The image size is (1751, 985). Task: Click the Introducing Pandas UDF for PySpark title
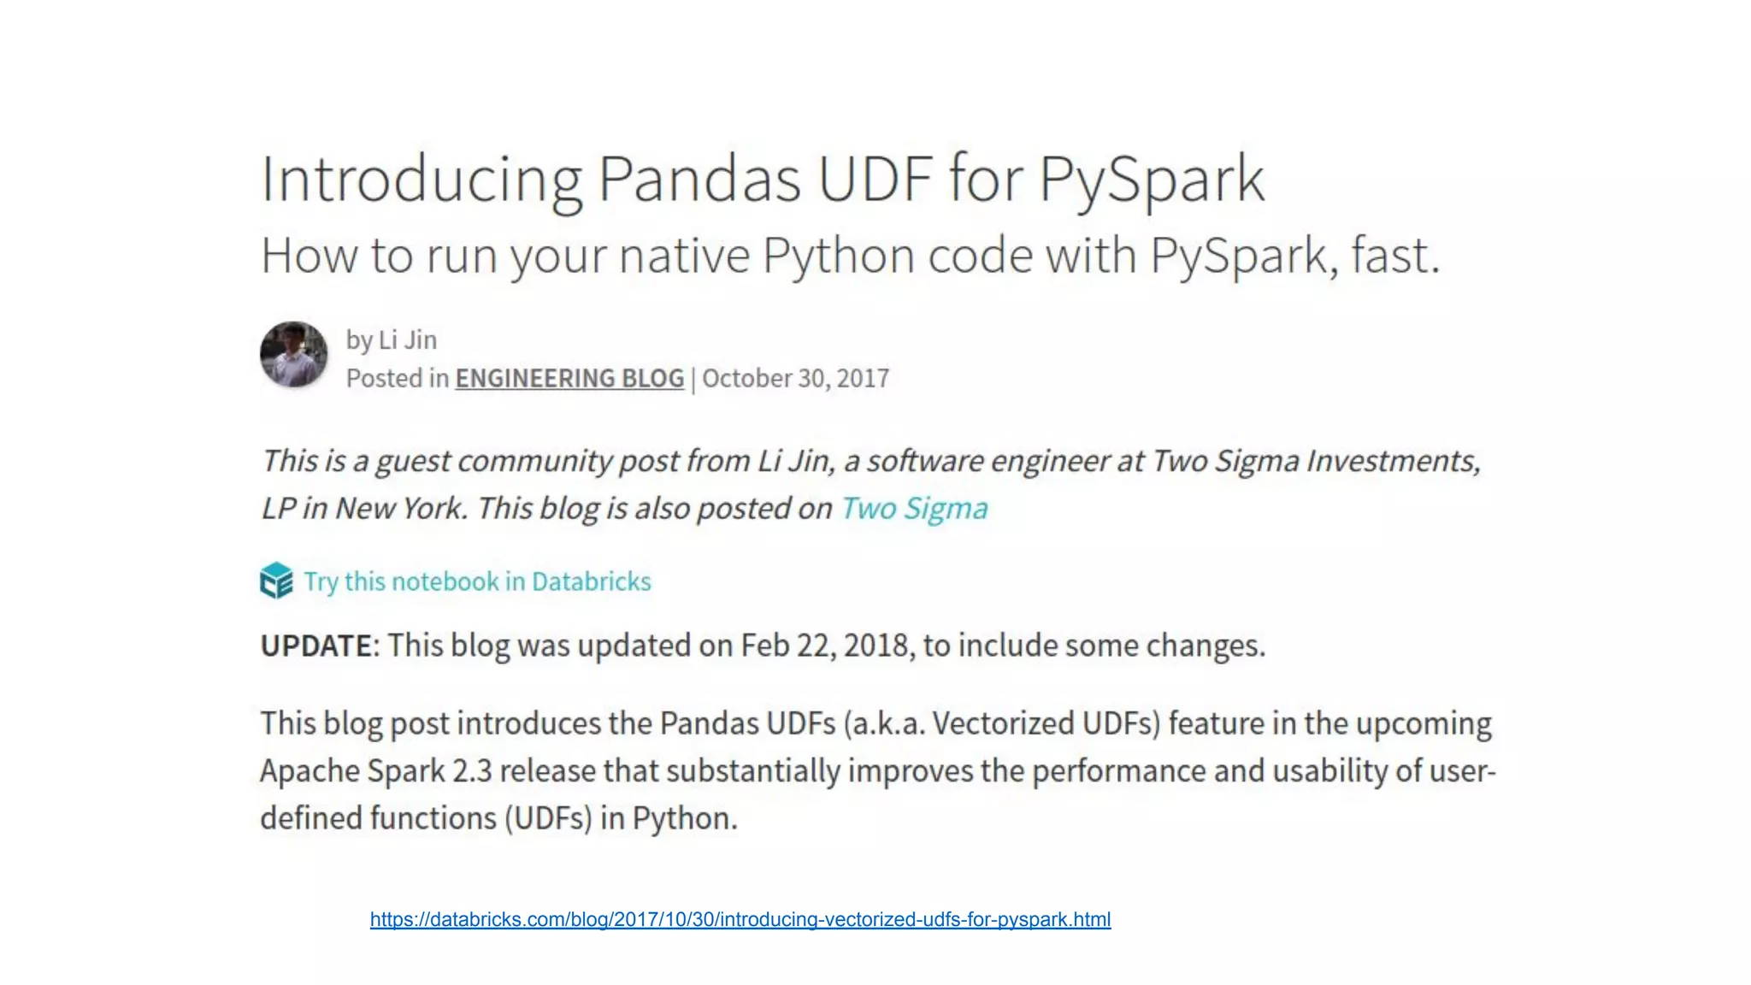tap(763, 180)
